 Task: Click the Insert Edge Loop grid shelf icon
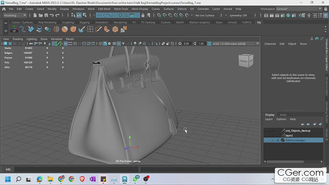(90, 30)
